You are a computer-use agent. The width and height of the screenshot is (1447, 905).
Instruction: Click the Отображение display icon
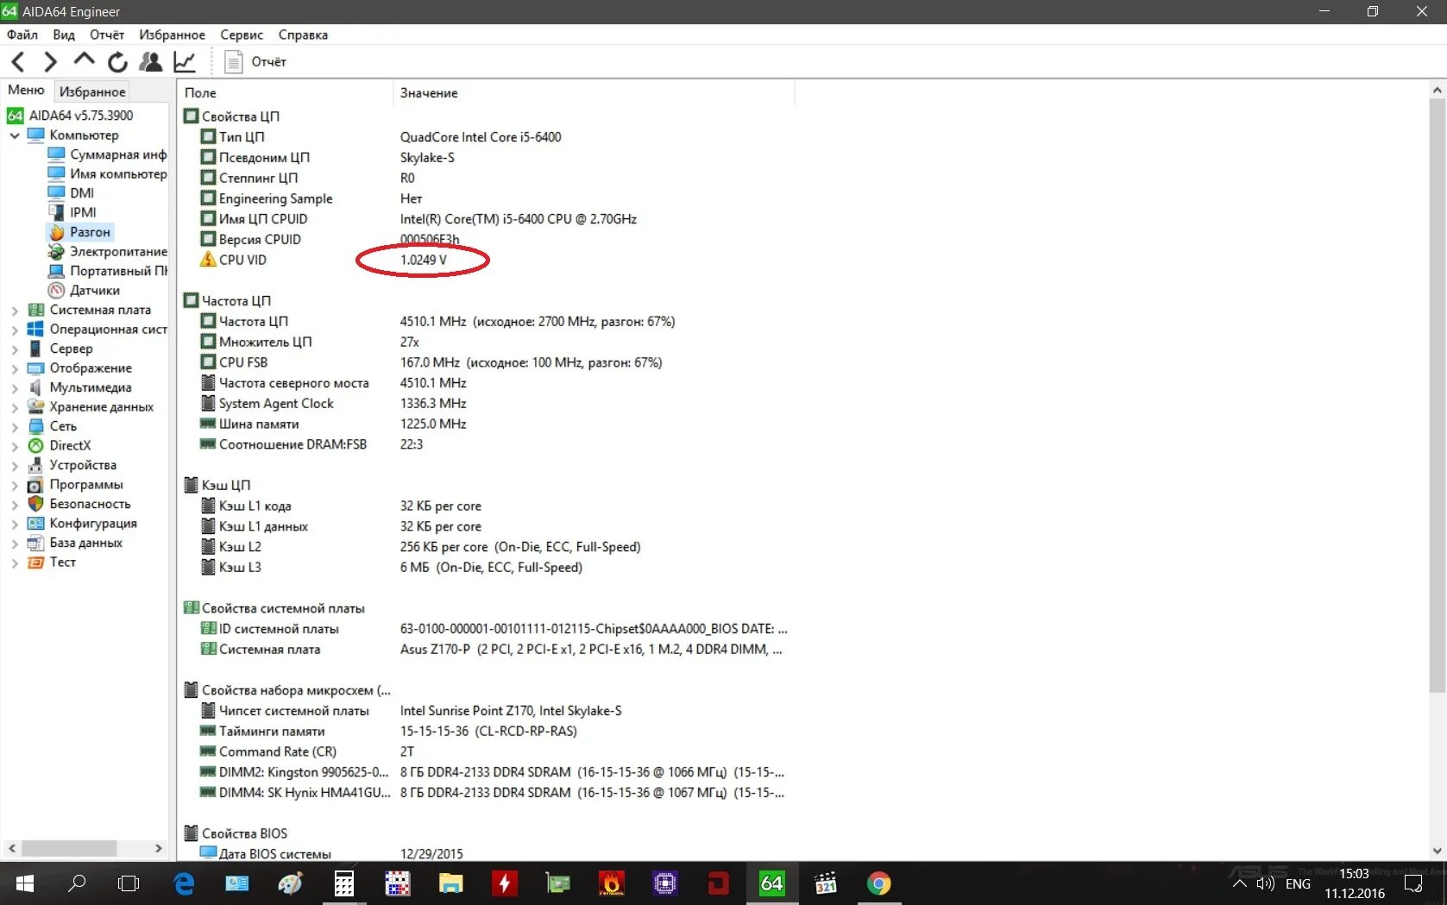35,368
